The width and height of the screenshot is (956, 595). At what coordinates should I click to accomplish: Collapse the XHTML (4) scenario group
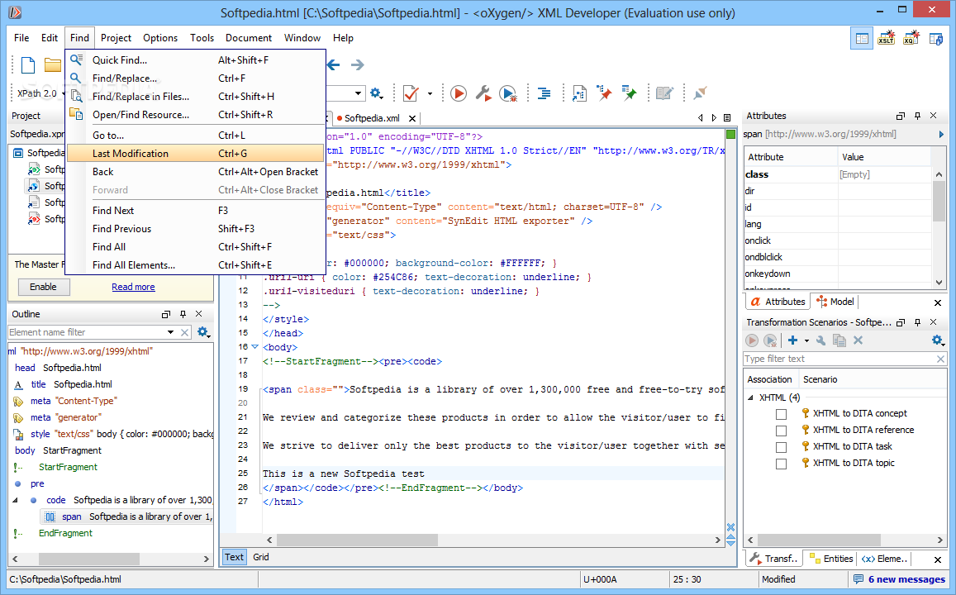click(750, 397)
